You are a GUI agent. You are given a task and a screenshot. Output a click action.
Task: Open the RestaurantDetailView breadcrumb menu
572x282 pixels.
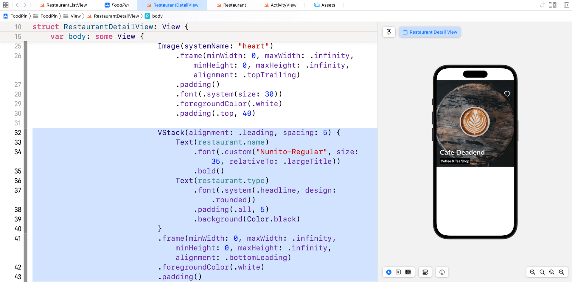pos(116,16)
